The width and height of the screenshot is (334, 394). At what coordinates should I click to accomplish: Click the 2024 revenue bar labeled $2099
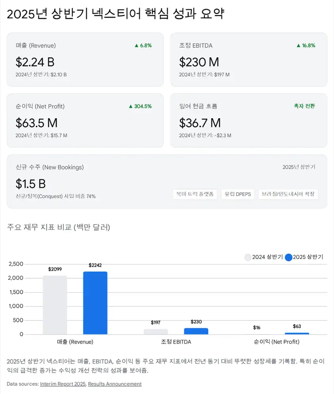(x=55, y=305)
